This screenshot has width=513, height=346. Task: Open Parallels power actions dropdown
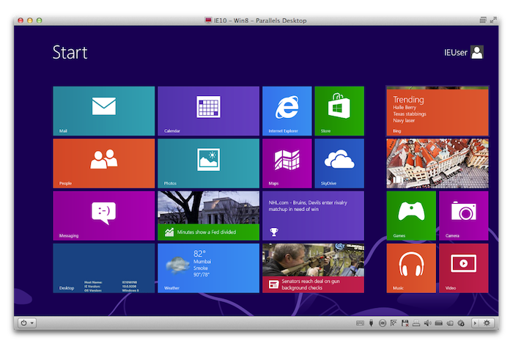click(x=27, y=323)
